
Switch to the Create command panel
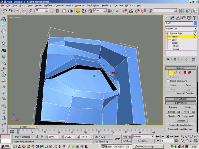167,18
